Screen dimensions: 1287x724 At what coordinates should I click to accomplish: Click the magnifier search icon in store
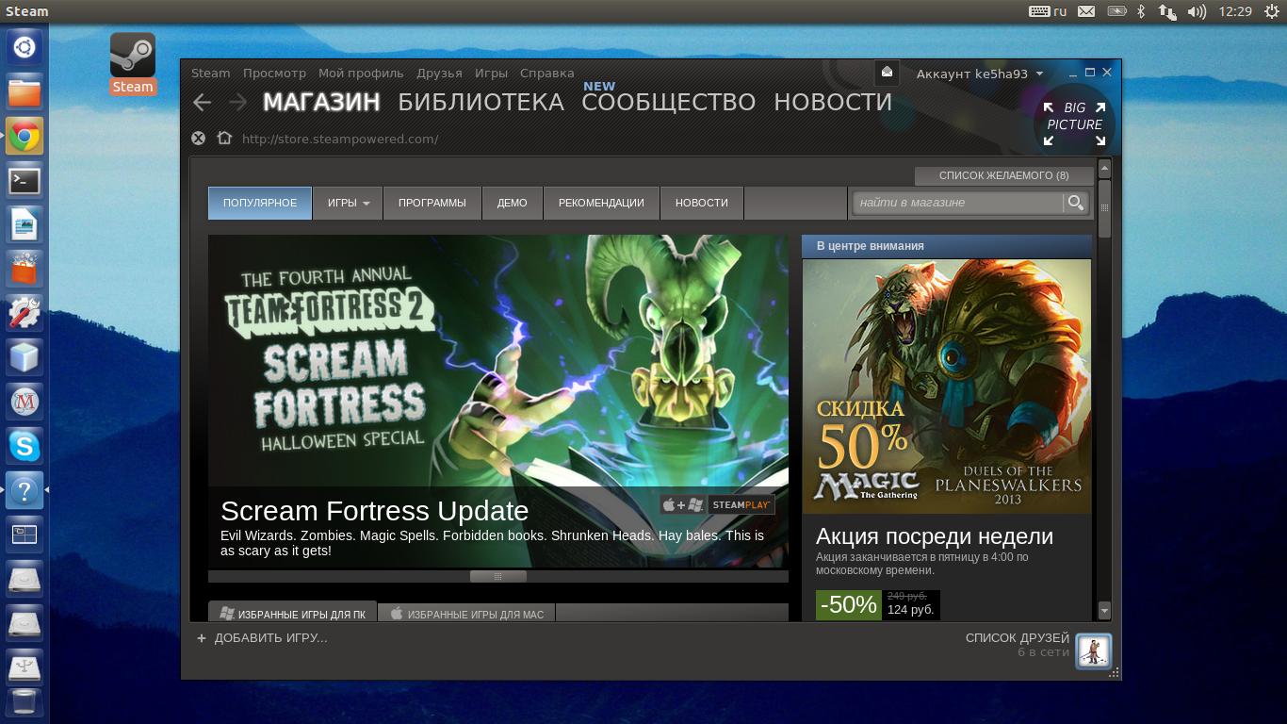[1075, 203]
